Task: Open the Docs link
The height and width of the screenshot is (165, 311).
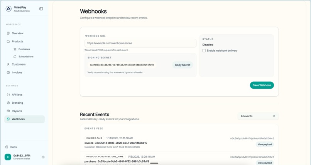Action: pos(14,147)
